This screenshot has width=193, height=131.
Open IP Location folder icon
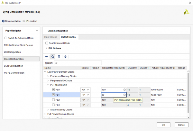[x=24, y=21]
